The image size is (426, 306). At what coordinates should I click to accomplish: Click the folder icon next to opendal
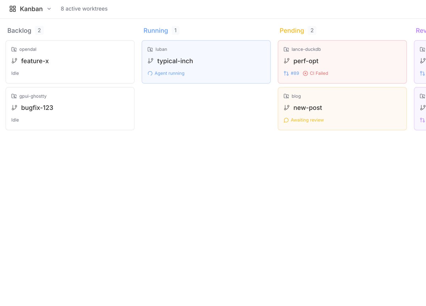[x=14, y=49]
